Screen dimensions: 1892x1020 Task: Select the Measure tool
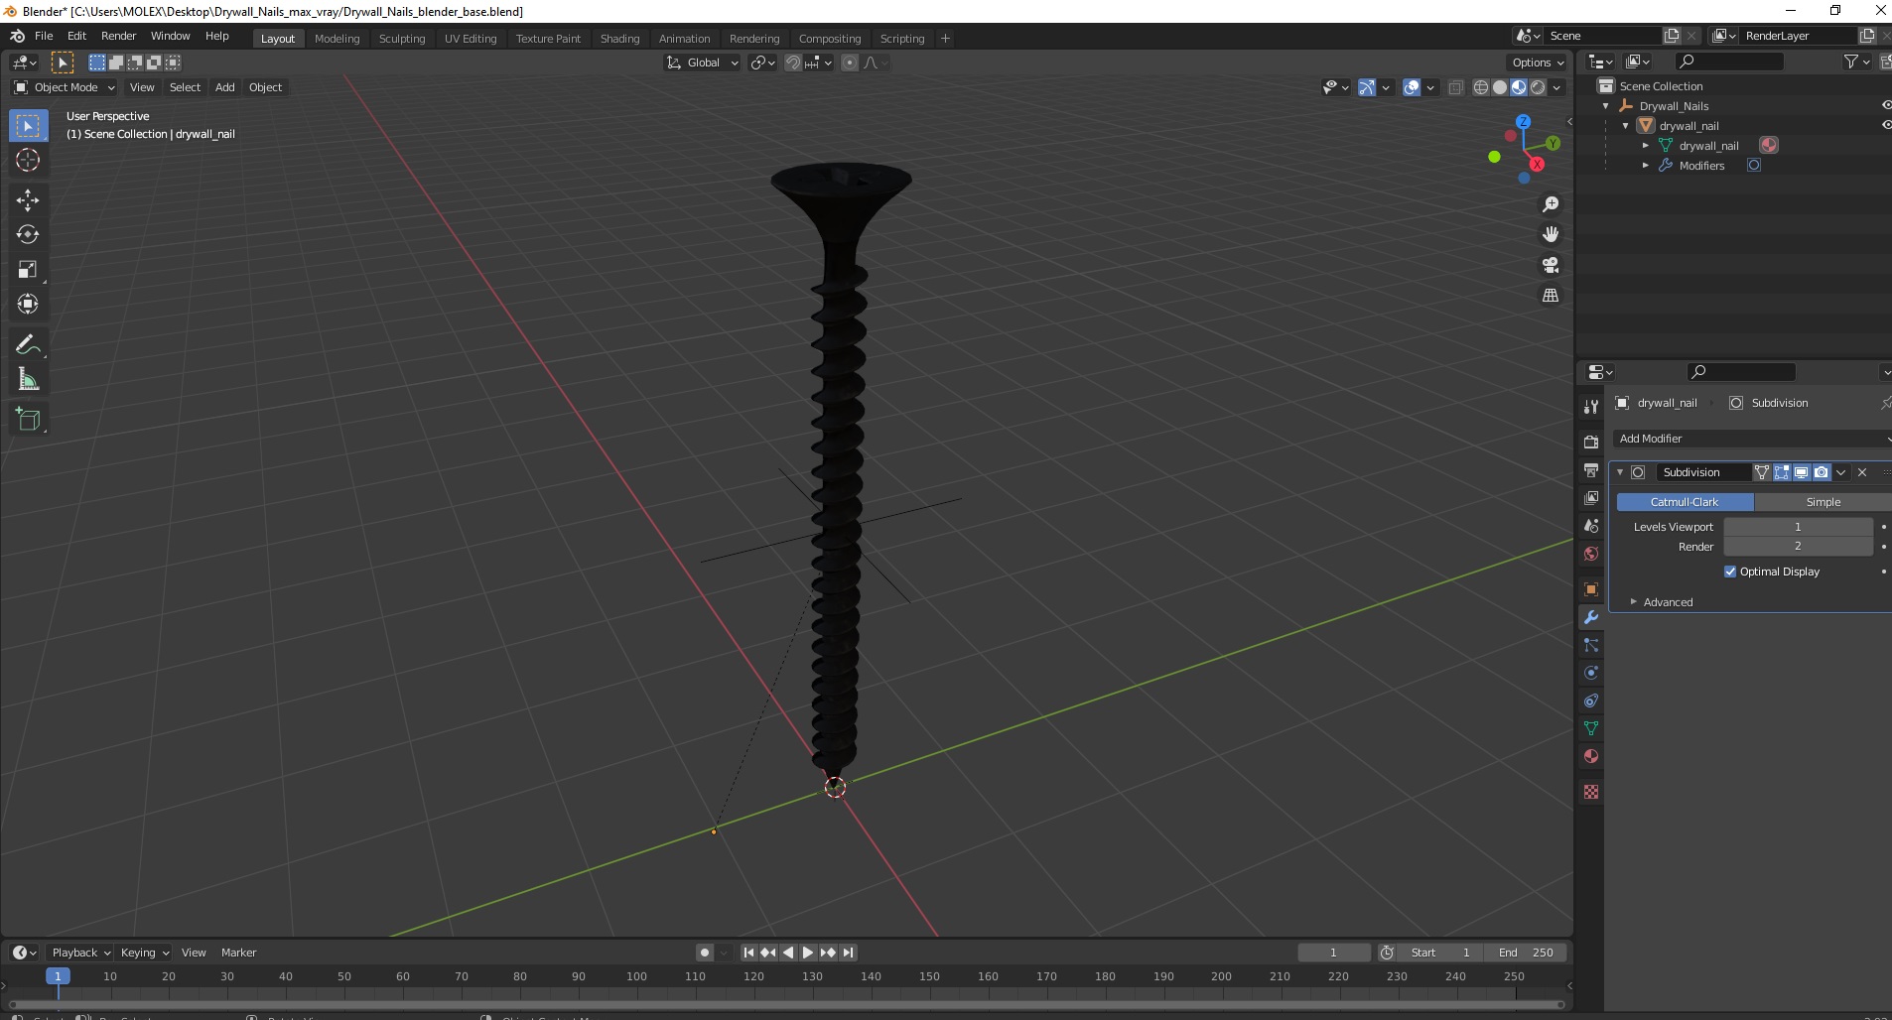pos(28,379)
